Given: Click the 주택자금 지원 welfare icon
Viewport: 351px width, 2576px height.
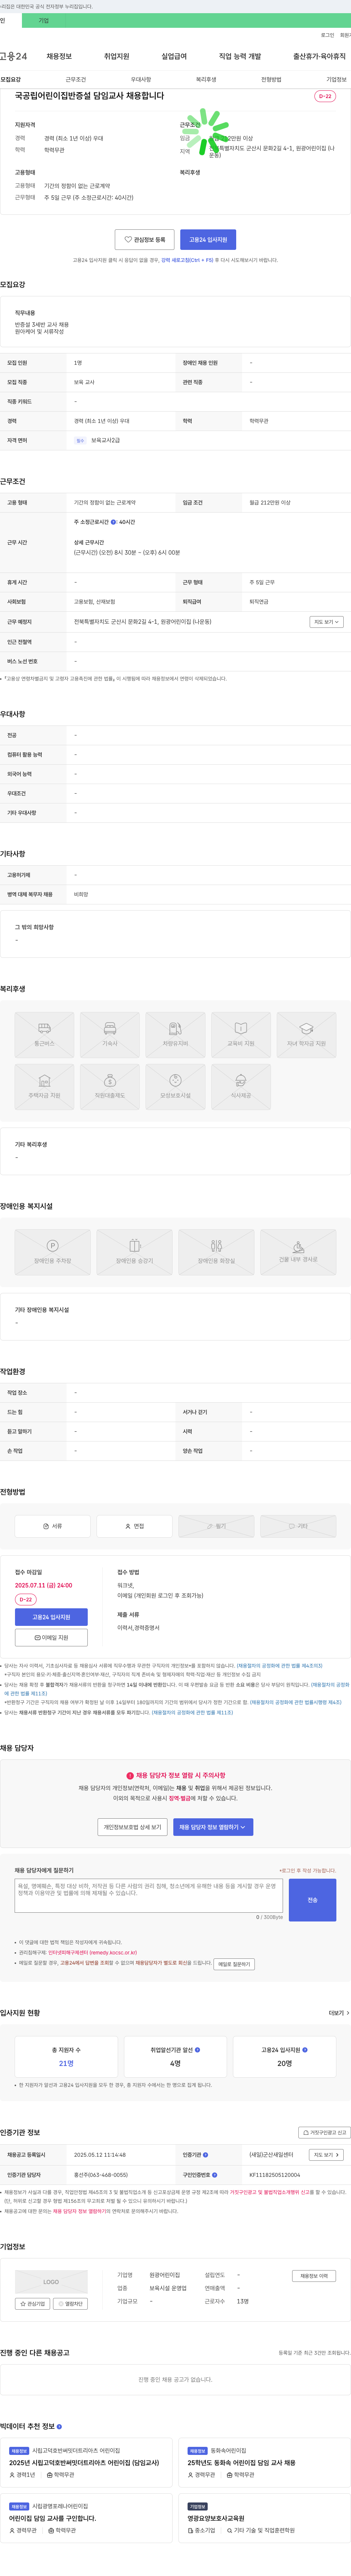Looking at the screenshot, I should click(x=44, y=1087).
